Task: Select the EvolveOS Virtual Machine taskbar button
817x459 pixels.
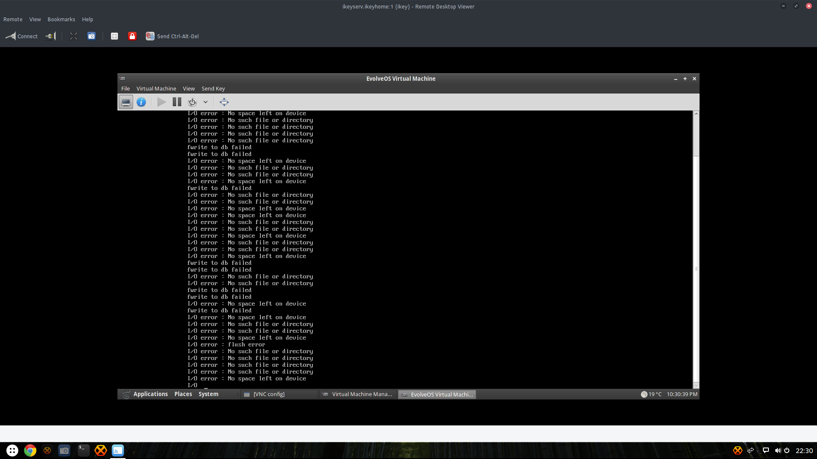Action: 437,394
